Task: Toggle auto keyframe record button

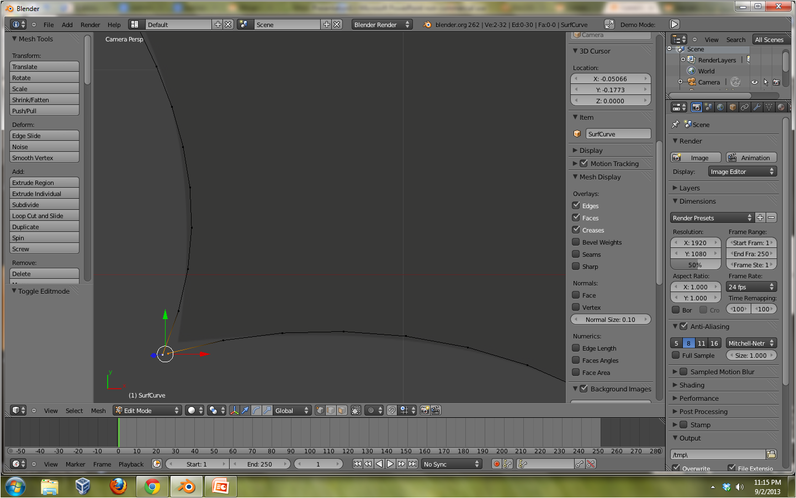Action: click(x=496, y=464)
